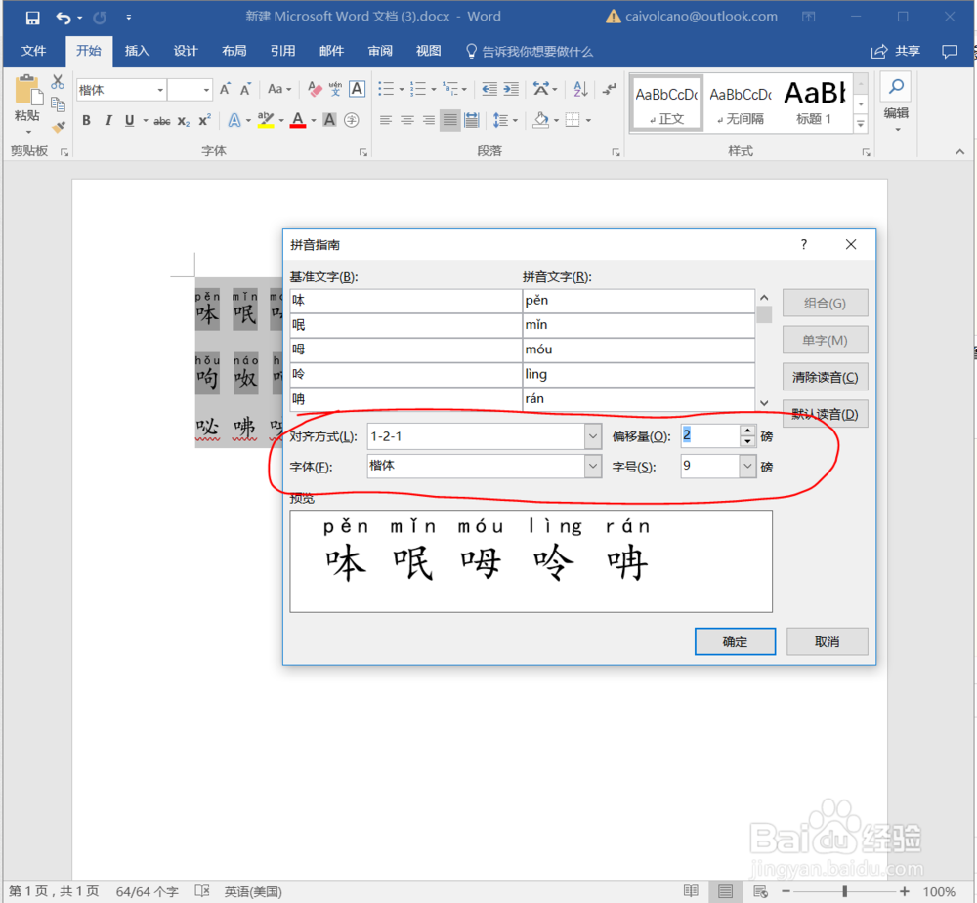
Task: Open line spacing options
Action: pos(505,120)
